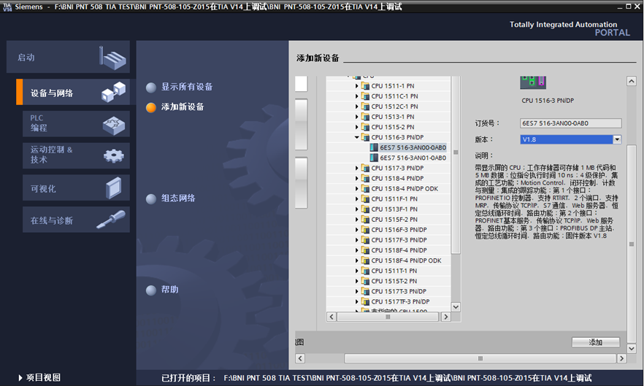This screenshot has width=644, height=386.
Task: Expand the CPU 1517-3 PN/DP node
Action: 357,169
